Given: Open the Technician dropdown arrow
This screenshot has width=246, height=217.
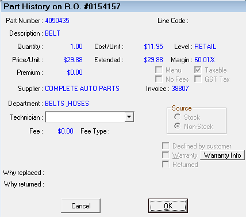Looking at the screenshot, I should point(129,117).
